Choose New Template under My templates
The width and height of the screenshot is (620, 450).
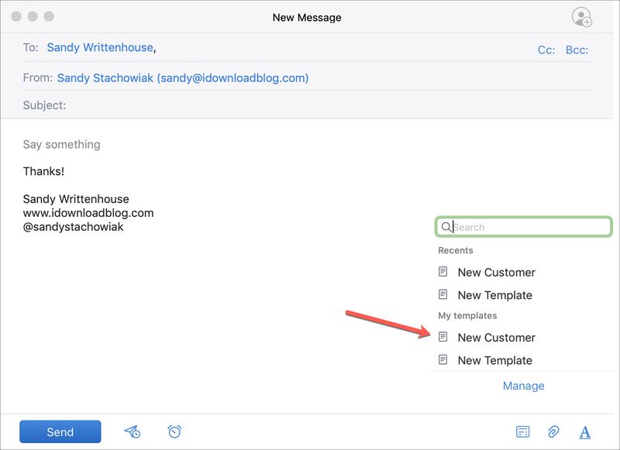494,360
